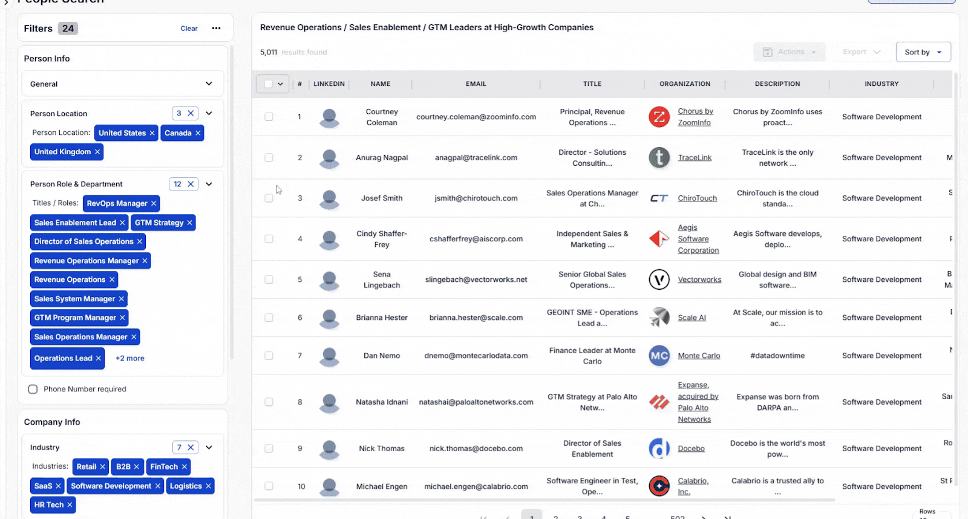Image resolution: width=968 pixels, height=519 pixels.
Task: Collapse the Person Role & Department section
Action: (x=209, y=184)
